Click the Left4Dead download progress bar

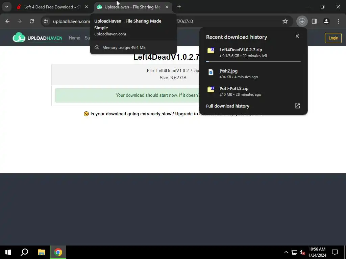253,61
